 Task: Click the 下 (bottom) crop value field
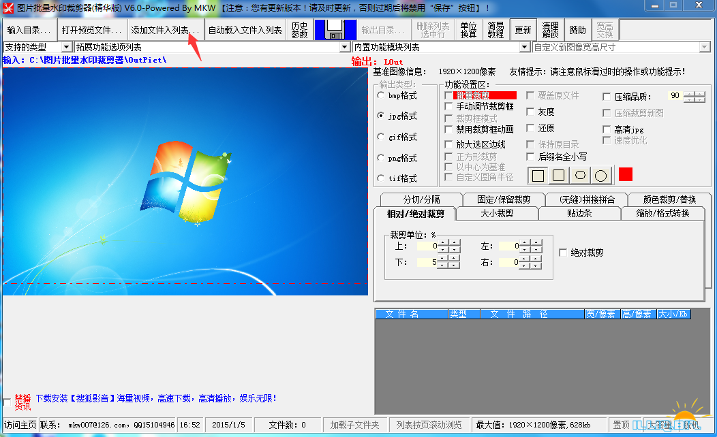tap(426, 262)
